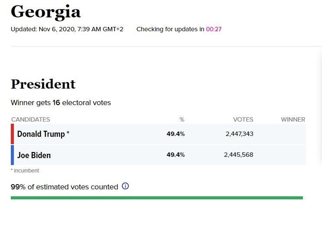The image size is (322, 238).
Task: Click the President section heading
Action: pyautogui.click(x=43, y=84)
